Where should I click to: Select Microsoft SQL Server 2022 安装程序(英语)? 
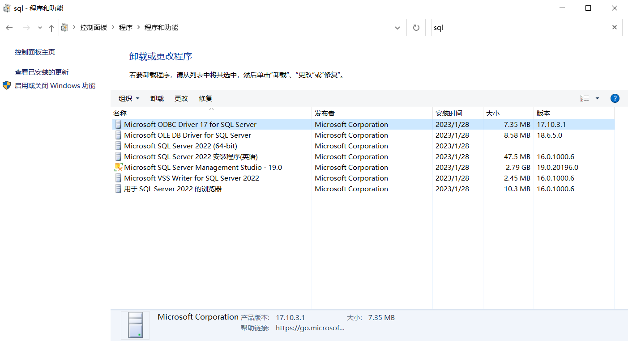point(191,156)
